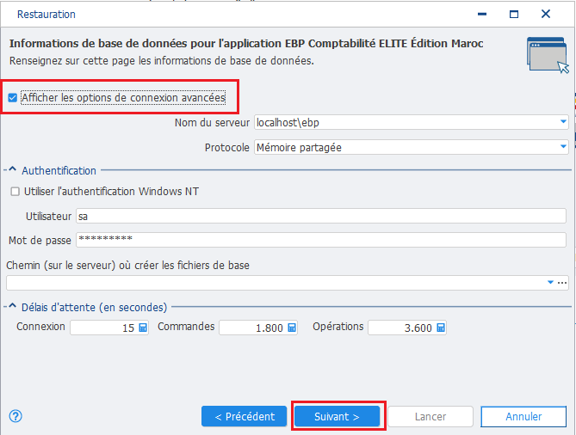This screenshot has height=435, width=576.
Task: Enable Utiliser l'authentification Windows NT
Action: [x=15, y=192]
